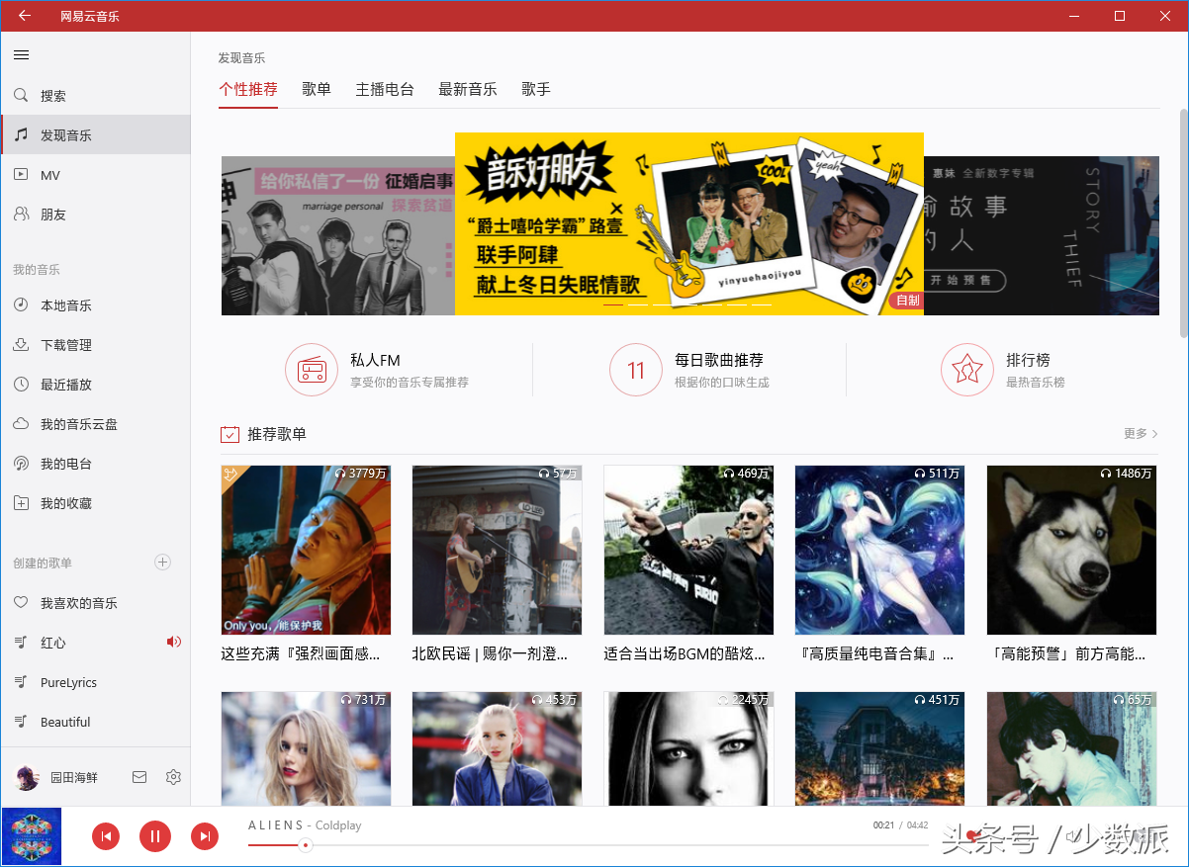Pause the current song
Viewport: 1189px width, 867px height.
tap(154, 836)
